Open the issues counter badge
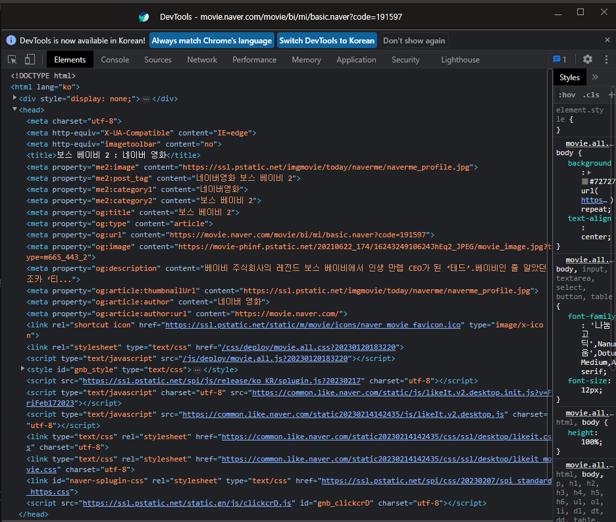616x522 pixels. pyautogui.click(x=560, y=60)
